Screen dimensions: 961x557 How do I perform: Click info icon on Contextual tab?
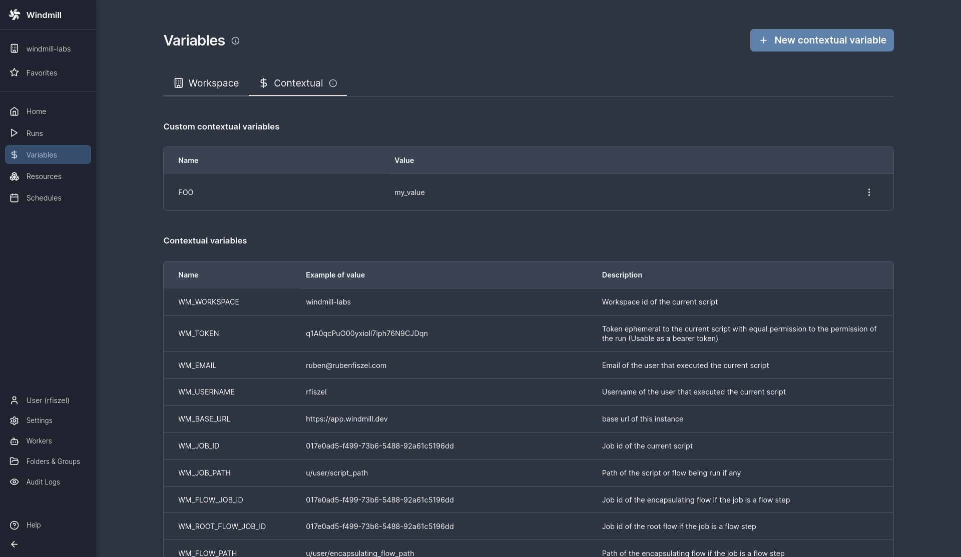333,83
